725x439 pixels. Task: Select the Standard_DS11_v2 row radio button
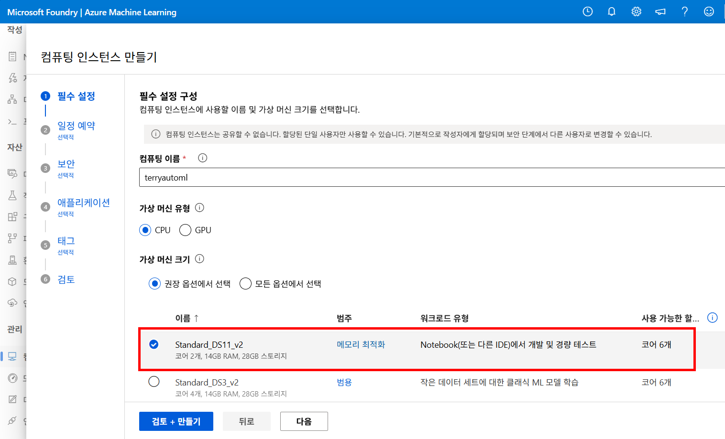point(154,344)
